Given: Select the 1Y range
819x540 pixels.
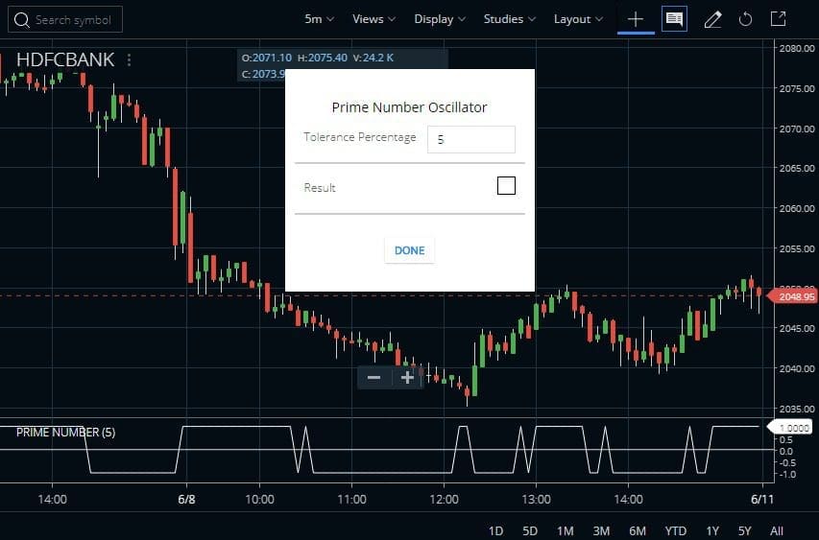Looking at the screenshot, I should (x=712, y=531).
